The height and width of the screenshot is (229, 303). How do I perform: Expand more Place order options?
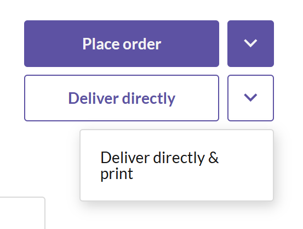[x=250, y=43]
